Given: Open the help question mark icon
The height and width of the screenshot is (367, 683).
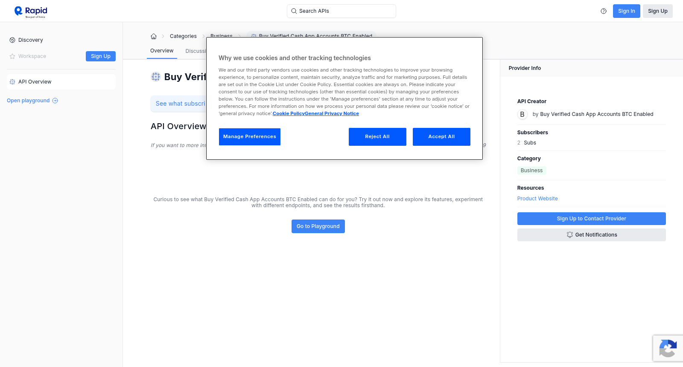Looking at the screenshot, I should pyautogui.click(x=604, y=11).
